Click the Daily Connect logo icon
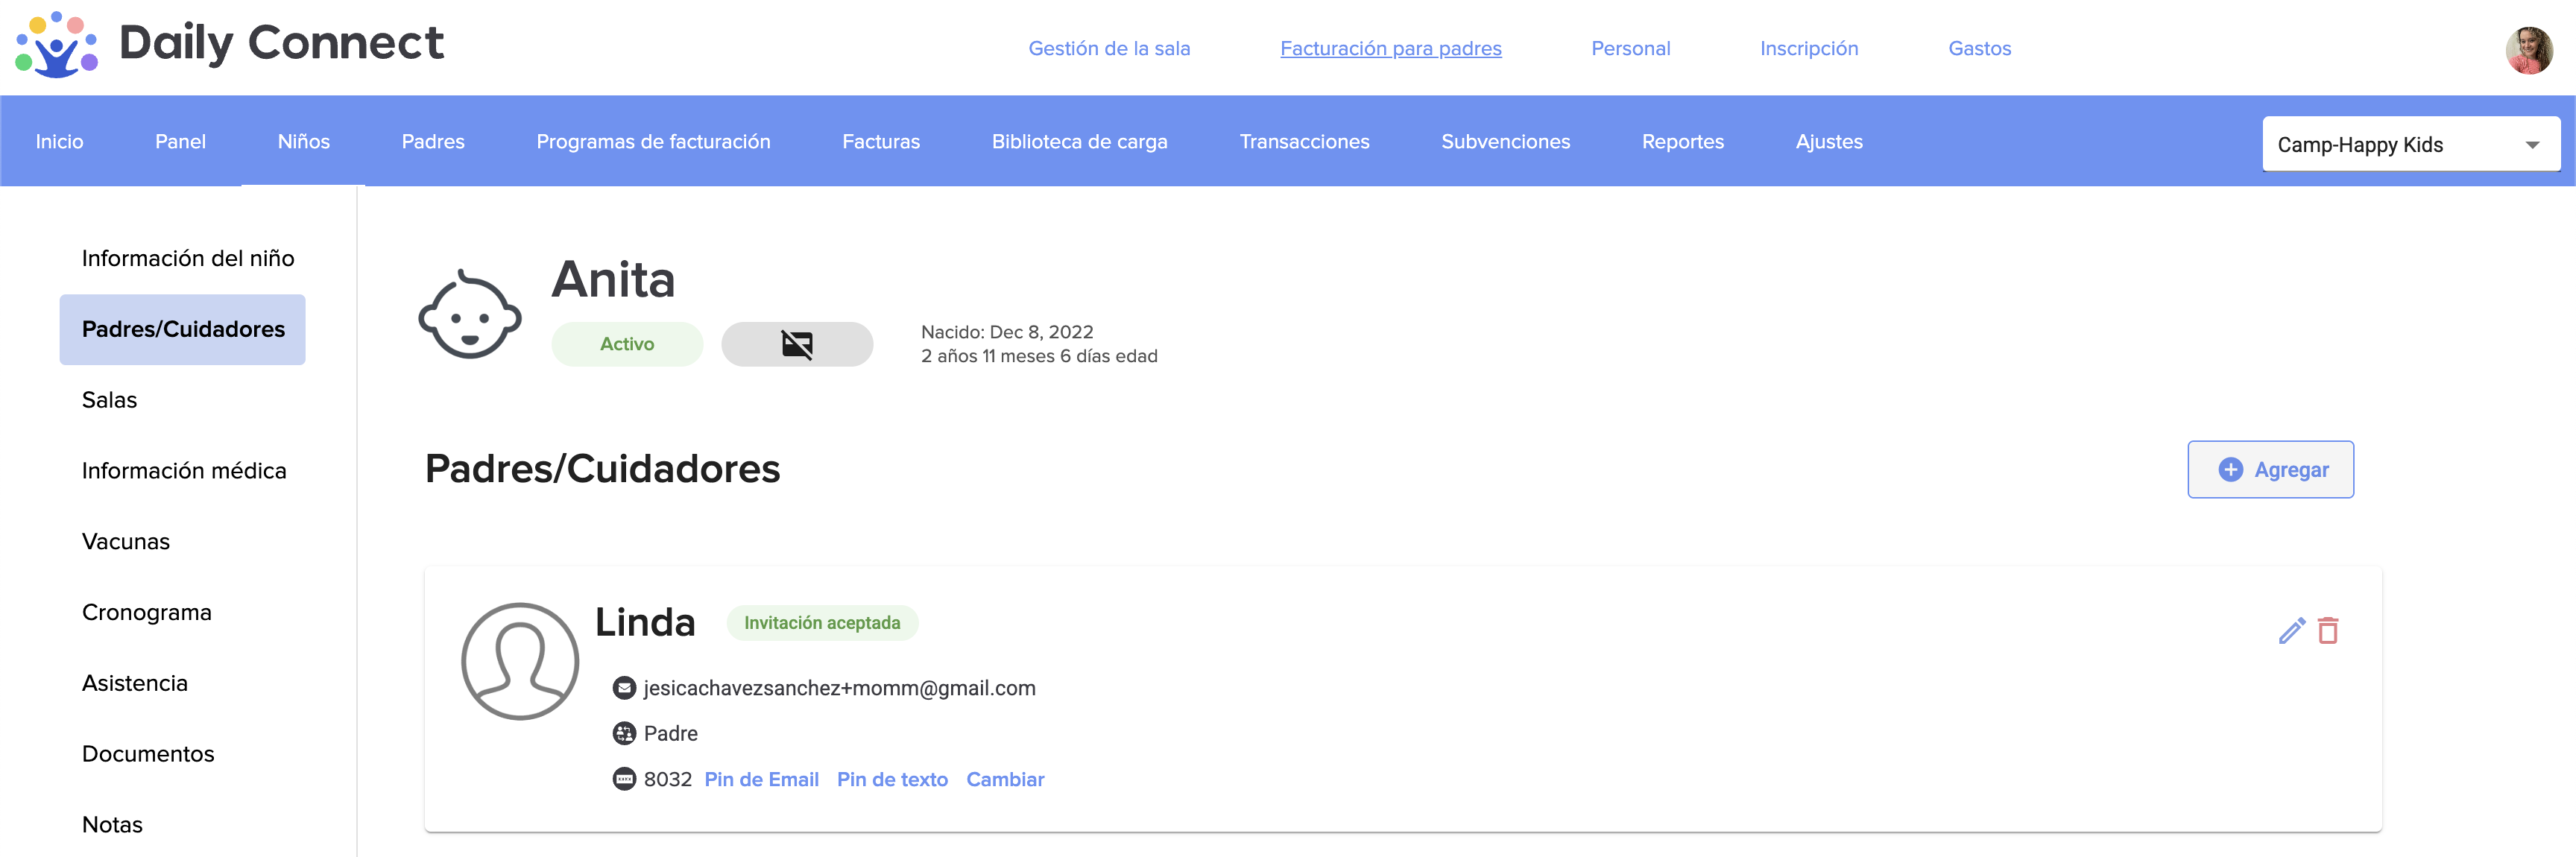 pos(57,45)
